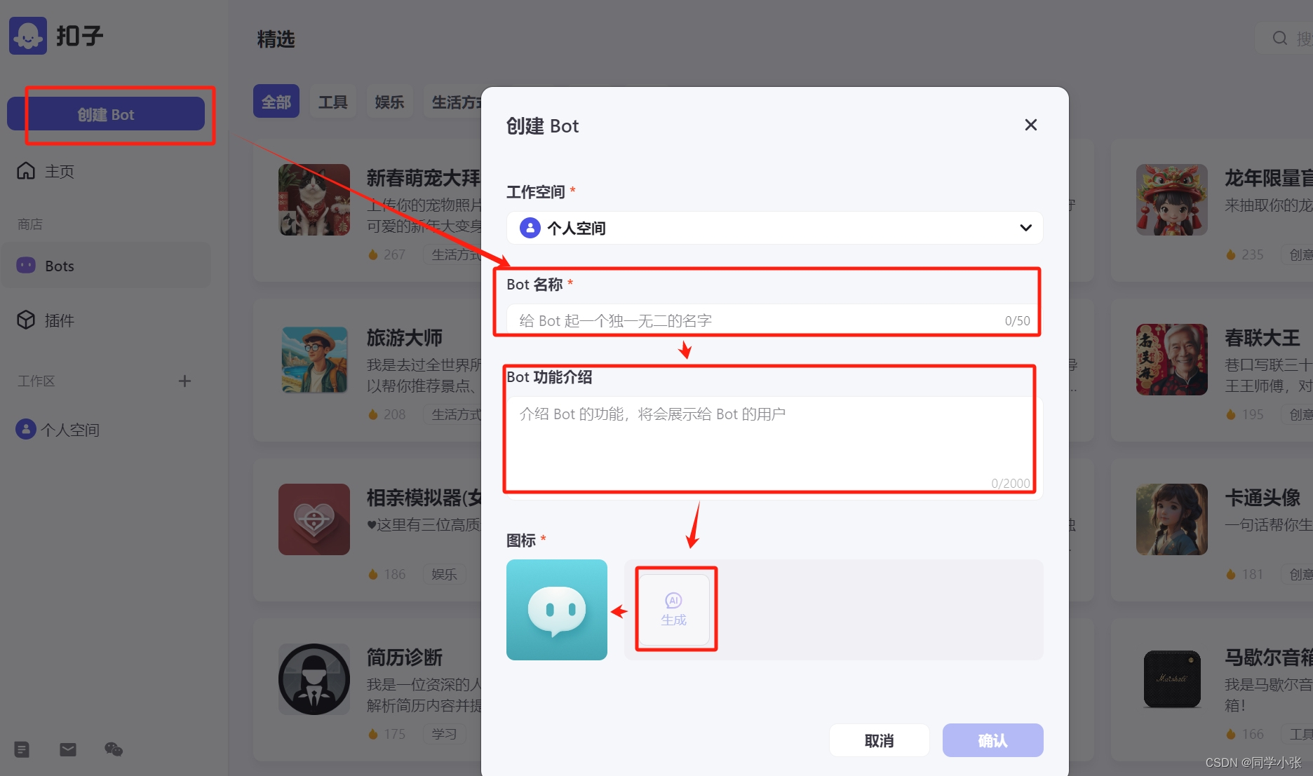Select 个人空间 avatar in sidebar
Screen dimensions: 1313x776
pos(26,429)
